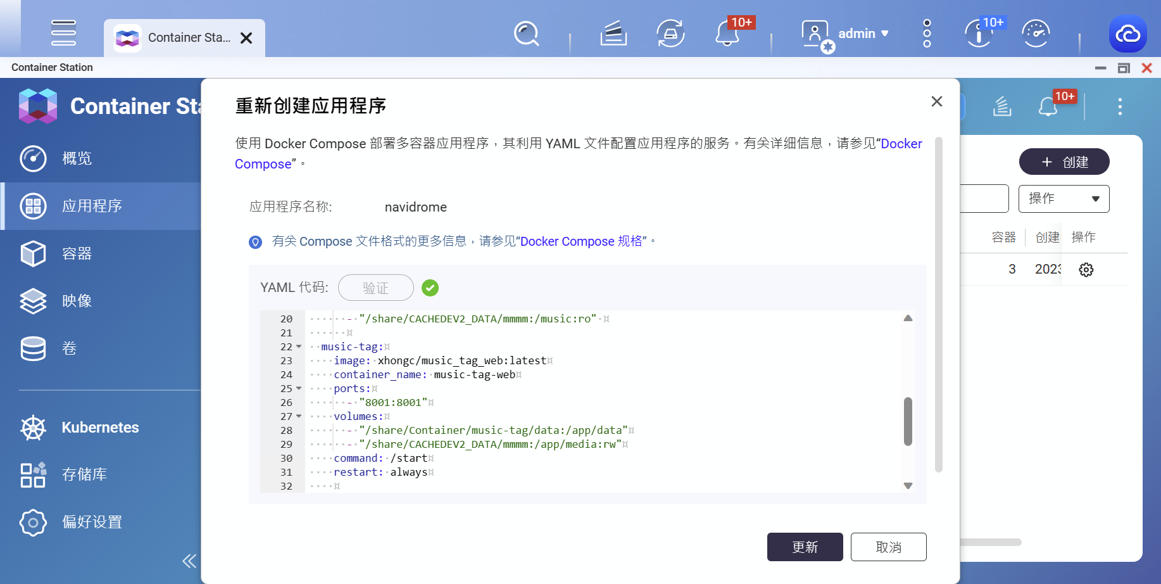Viewport: 1161px width, 584px height.
Task: Open Container Station notification bell icon
Action: (x=1048, y=106)
